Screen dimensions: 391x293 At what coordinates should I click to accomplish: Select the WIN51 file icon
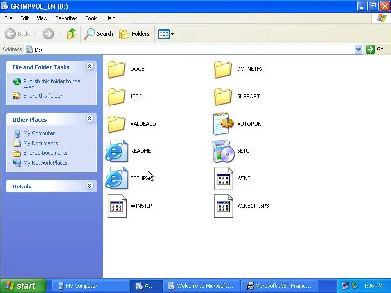(x=223, y=179)
